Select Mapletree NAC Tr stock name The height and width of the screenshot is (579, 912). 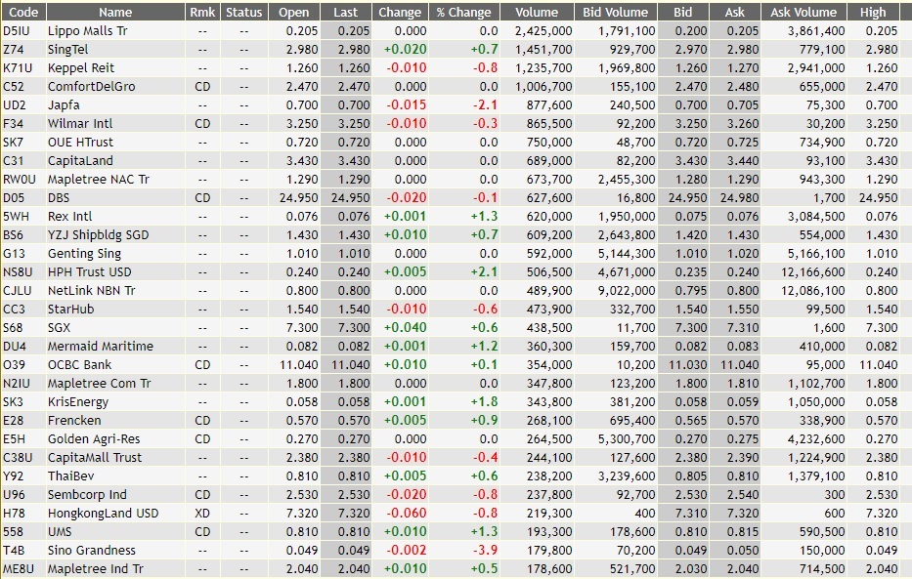coord(99,180)
